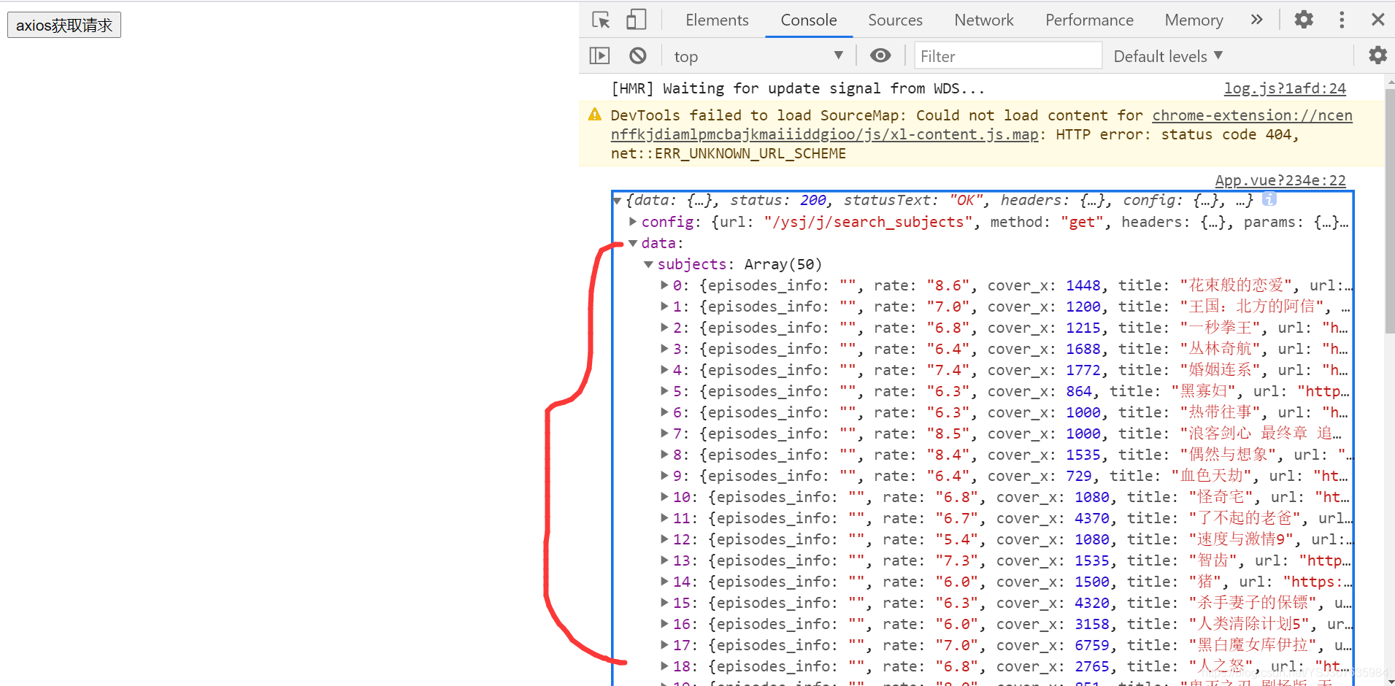Collapse the data property
Image resolution: width=1395 pixels, height=686 pixels.
(633, 243)
